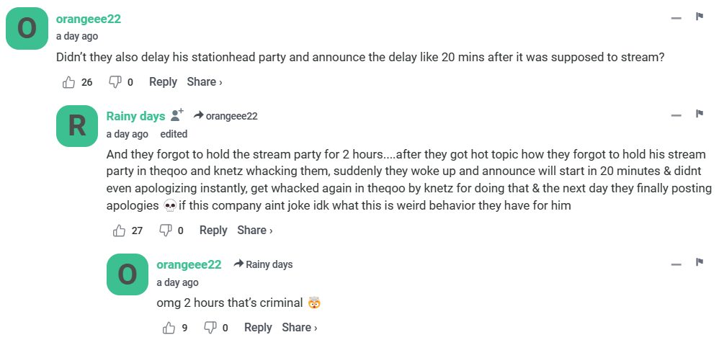
Task: Upvote orangeee22's stationhead party comment
Action: [70, 82]
